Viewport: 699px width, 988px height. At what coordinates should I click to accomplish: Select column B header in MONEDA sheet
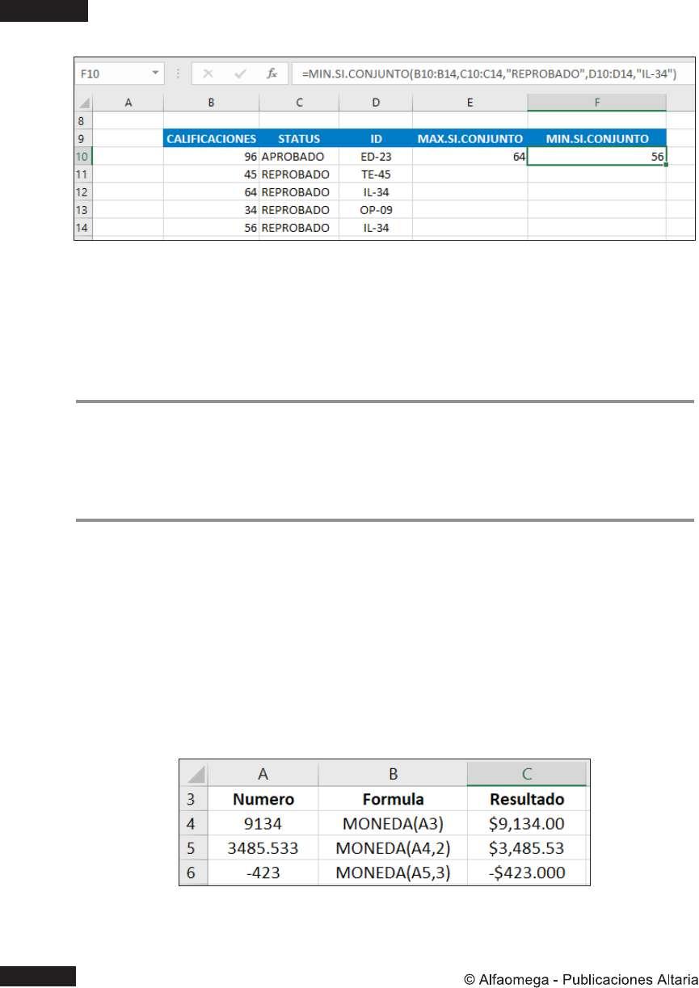coord(393,774)
